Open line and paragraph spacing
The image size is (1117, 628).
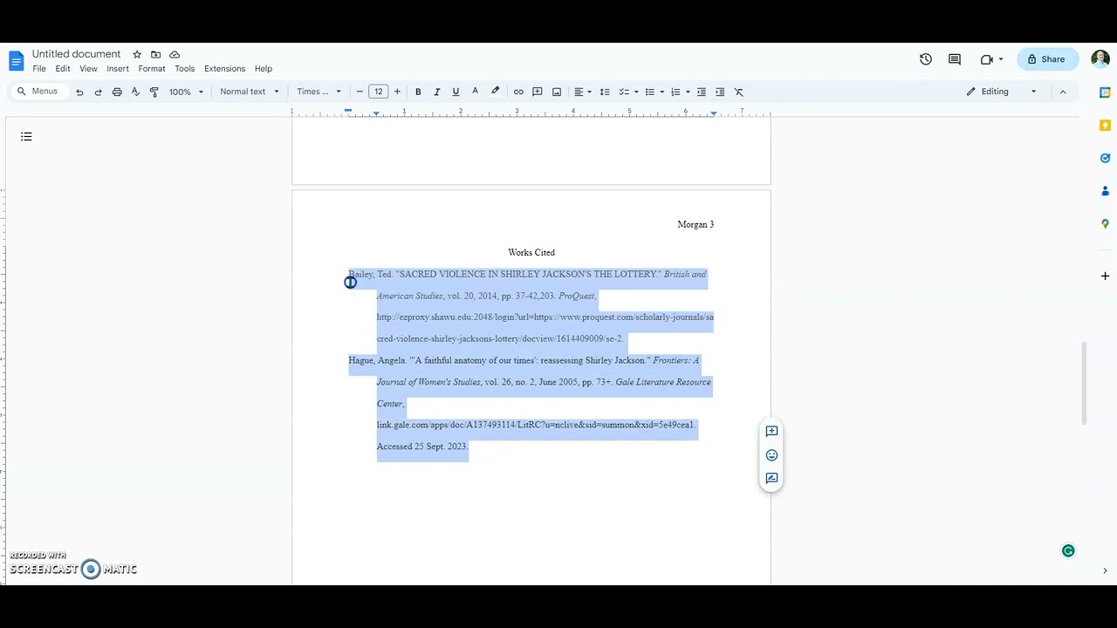[605, 92]
